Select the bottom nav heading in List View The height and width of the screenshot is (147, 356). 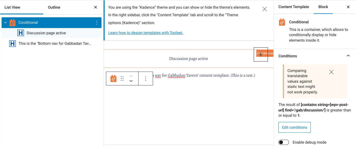(x=52, y=43)
